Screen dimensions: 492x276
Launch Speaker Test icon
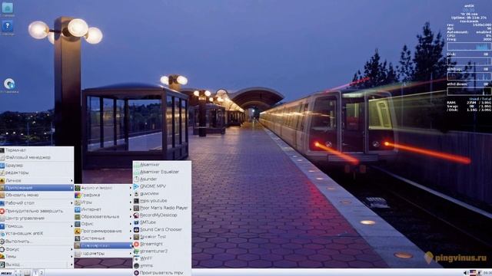pyautogui.click(x=136, y=237)
